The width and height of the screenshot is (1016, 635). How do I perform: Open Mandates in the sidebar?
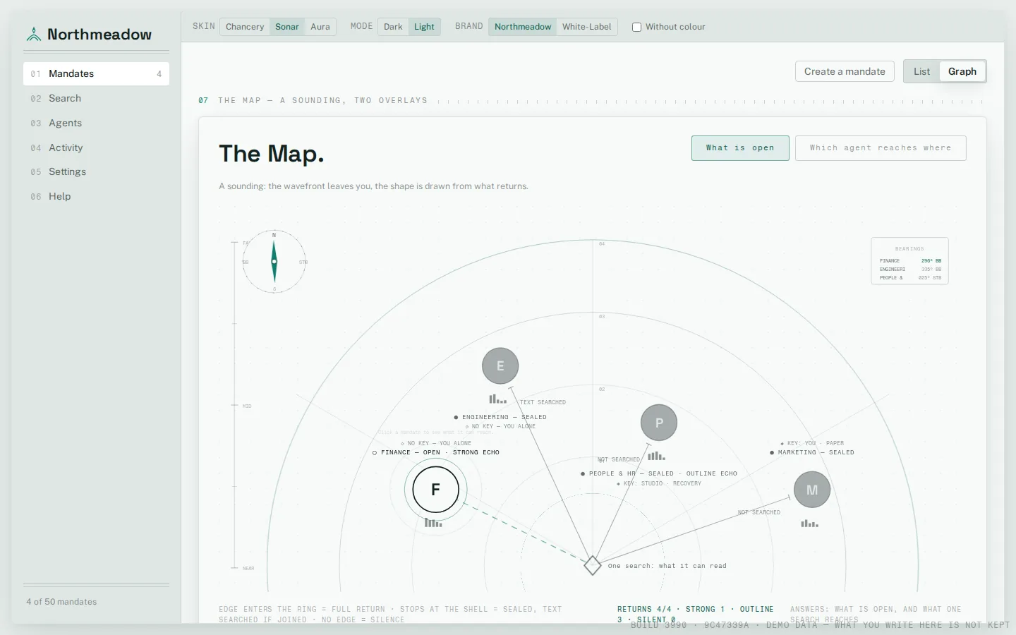tap(96, 73)
